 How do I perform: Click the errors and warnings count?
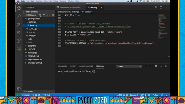click(47, 95)
